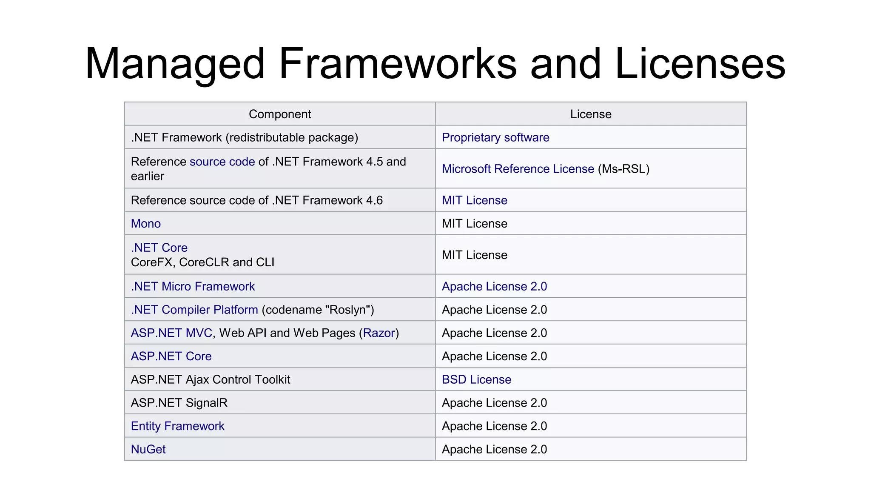Click the 'source code' link
This screenshot has width=871, height=490.
(222, 162)
